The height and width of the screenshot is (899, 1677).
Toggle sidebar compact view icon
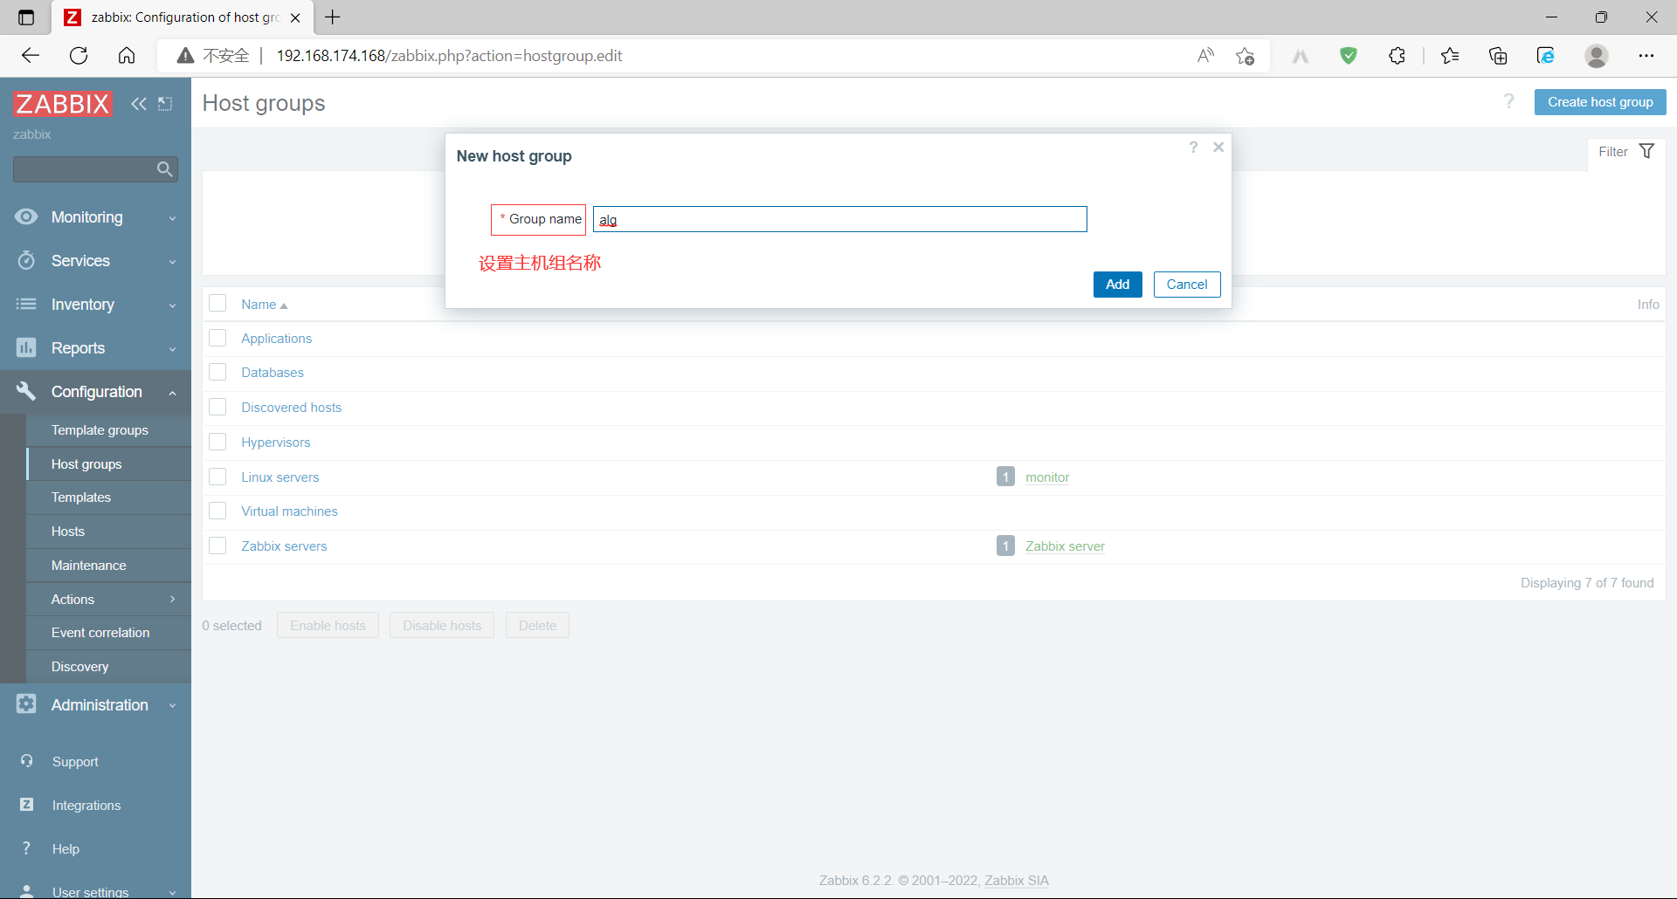[165, 104]
